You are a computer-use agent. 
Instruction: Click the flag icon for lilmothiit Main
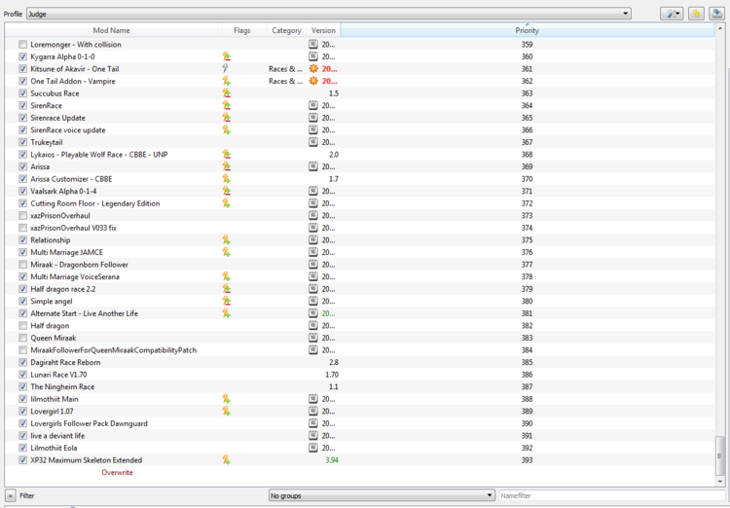coord(226,399)
